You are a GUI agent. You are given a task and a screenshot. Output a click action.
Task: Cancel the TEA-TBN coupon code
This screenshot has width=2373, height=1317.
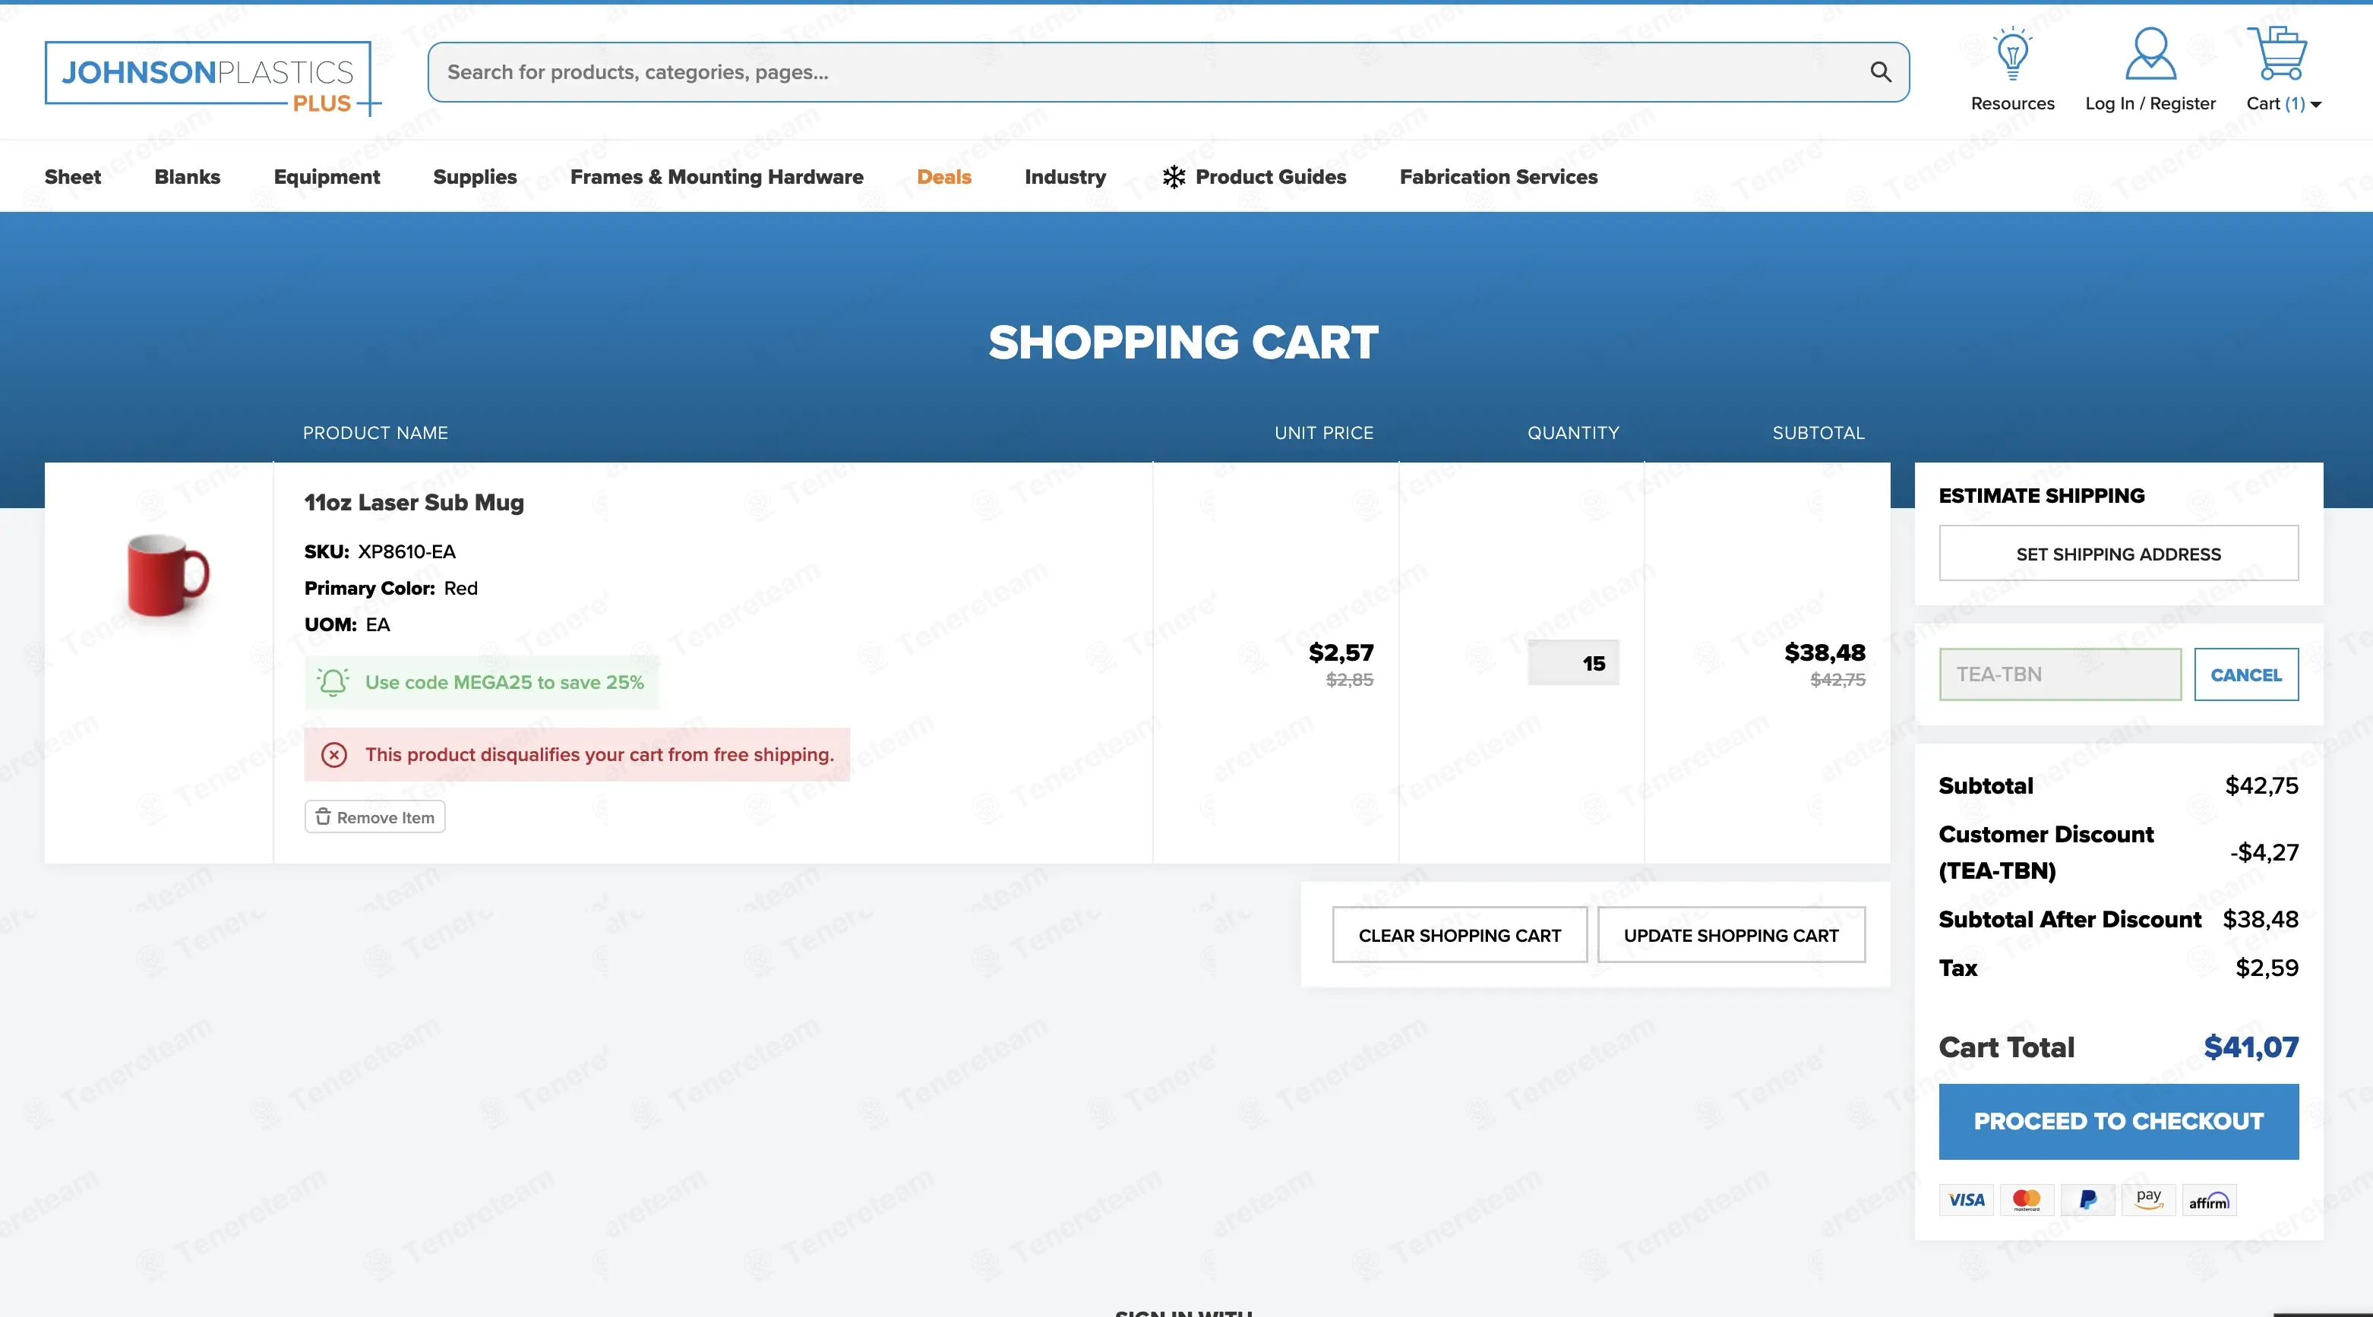pos(2245,674)
